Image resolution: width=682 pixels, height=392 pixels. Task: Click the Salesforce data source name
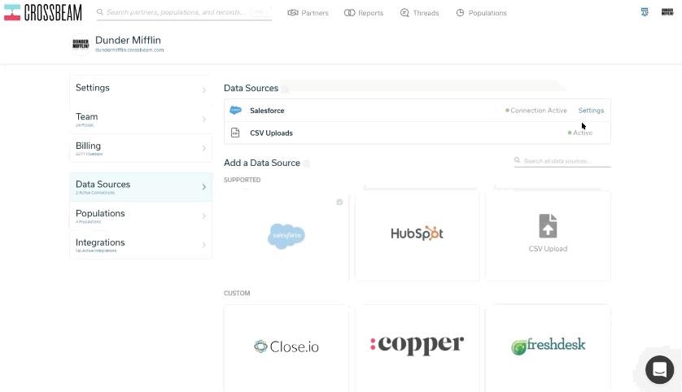(267, 111)
